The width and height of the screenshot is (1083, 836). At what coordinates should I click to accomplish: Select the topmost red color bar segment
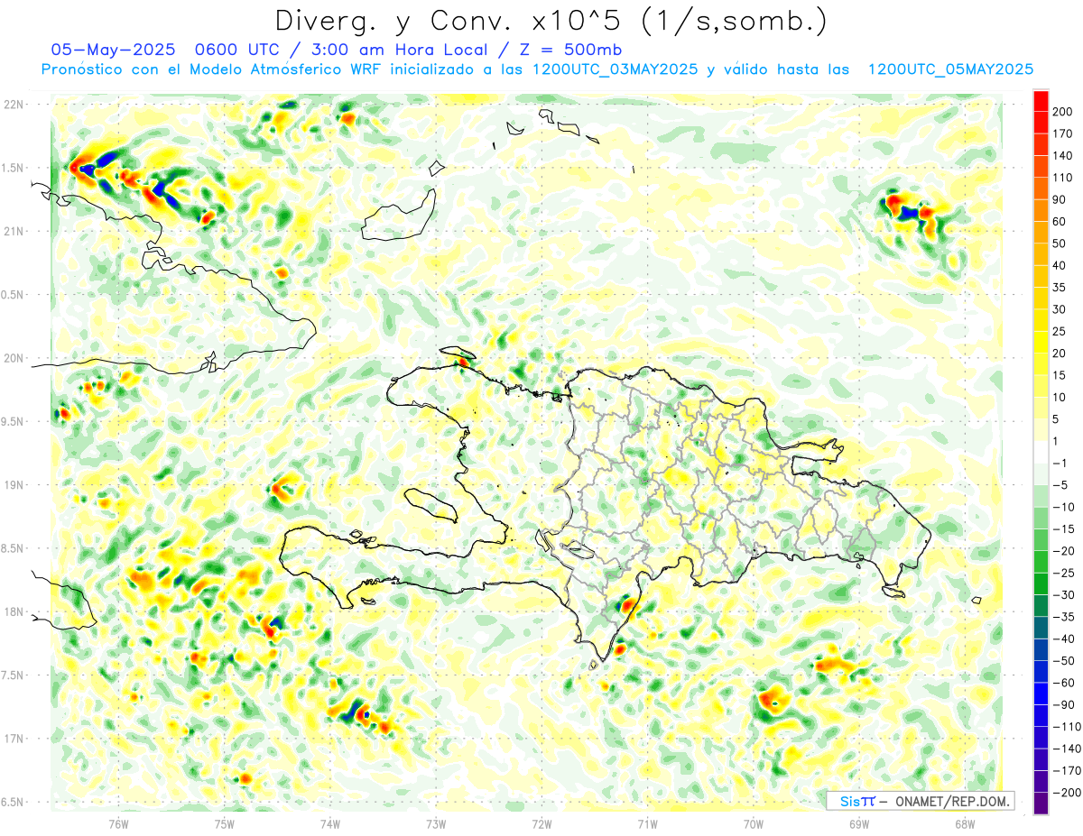click(1041, 101)
